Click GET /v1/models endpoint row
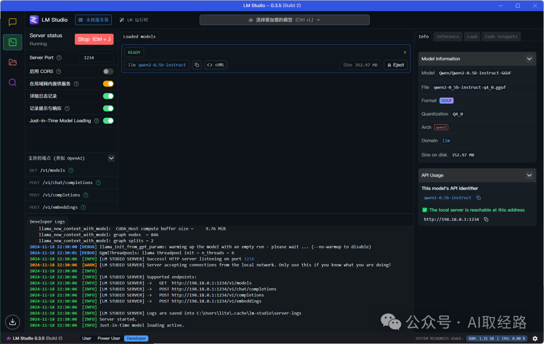Image resolution: width=544 pixels, height=344 pixels. [72, 170]
